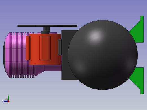Click the green Y axis of the triad
The image size is (147, 110).
coord(8,98)
